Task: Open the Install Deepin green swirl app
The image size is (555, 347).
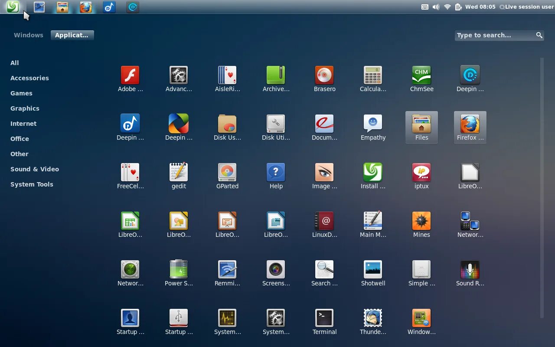Action: [x=373, y=173]
